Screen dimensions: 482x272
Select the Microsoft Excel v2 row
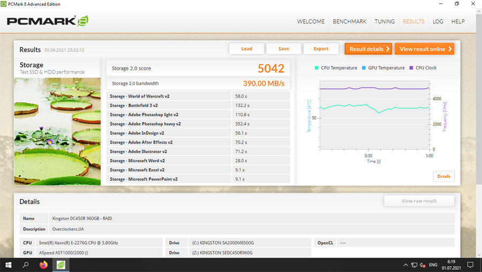click(198, 170)
